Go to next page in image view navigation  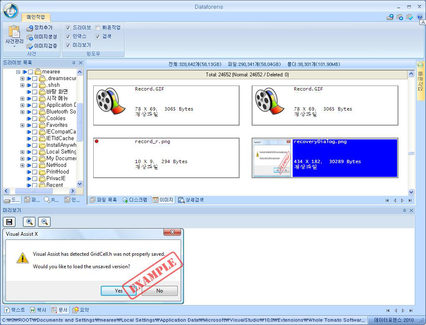402,200
